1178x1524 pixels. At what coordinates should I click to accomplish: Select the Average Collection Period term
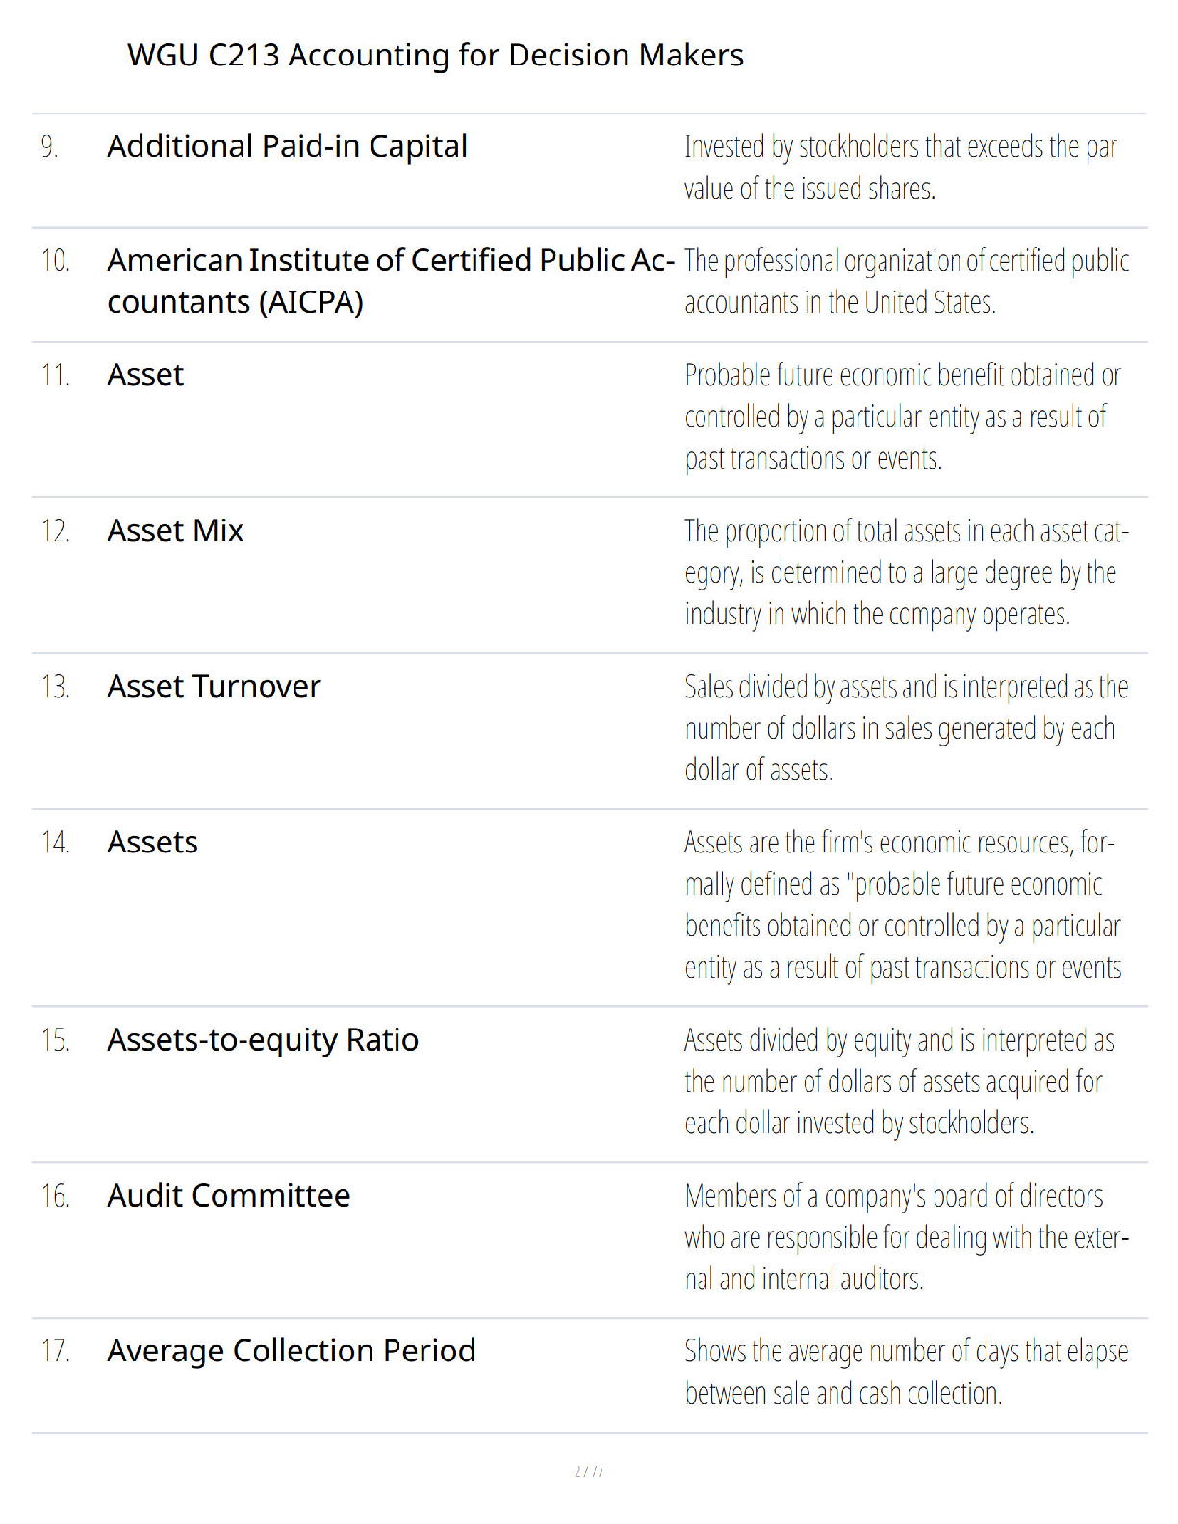tap(291, 1351)
